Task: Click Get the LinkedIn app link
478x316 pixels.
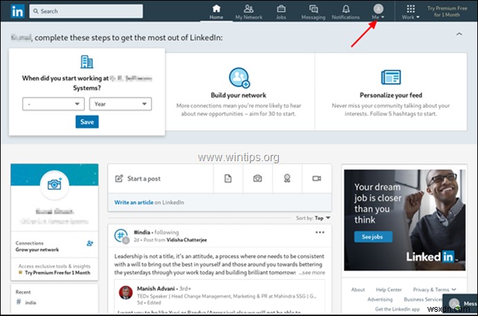Action: pos(397,309)
